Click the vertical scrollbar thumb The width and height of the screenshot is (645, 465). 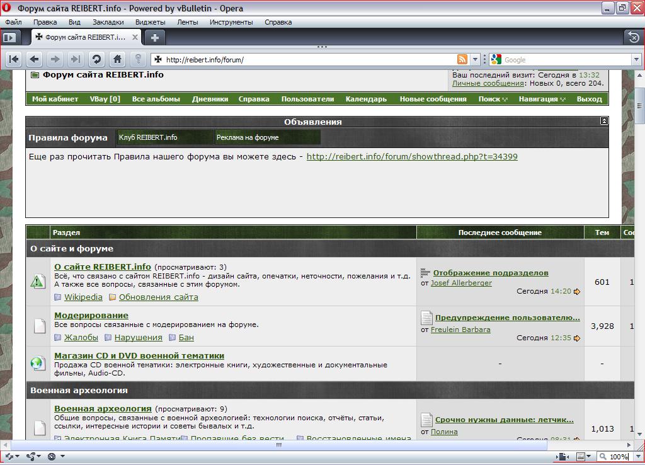639,105
